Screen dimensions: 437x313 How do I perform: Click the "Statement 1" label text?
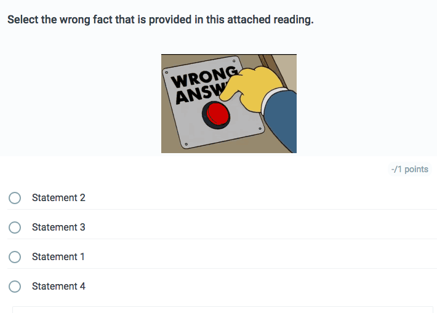point(58,257)
